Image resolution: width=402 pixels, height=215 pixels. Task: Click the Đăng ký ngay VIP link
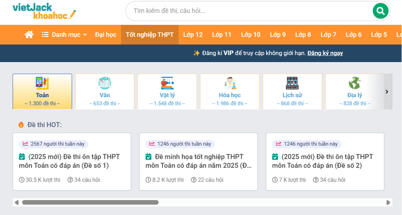[x=325, y=53]
